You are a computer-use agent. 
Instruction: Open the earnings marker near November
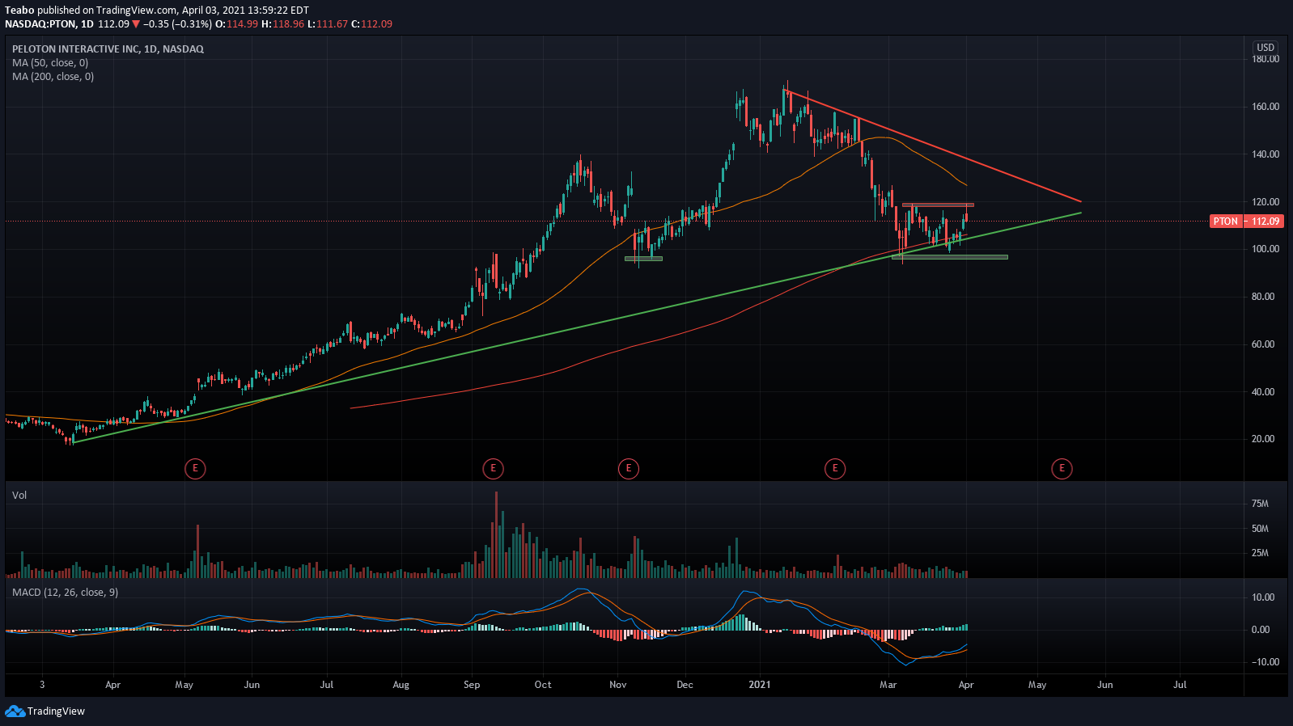click(x=629, y=468)
